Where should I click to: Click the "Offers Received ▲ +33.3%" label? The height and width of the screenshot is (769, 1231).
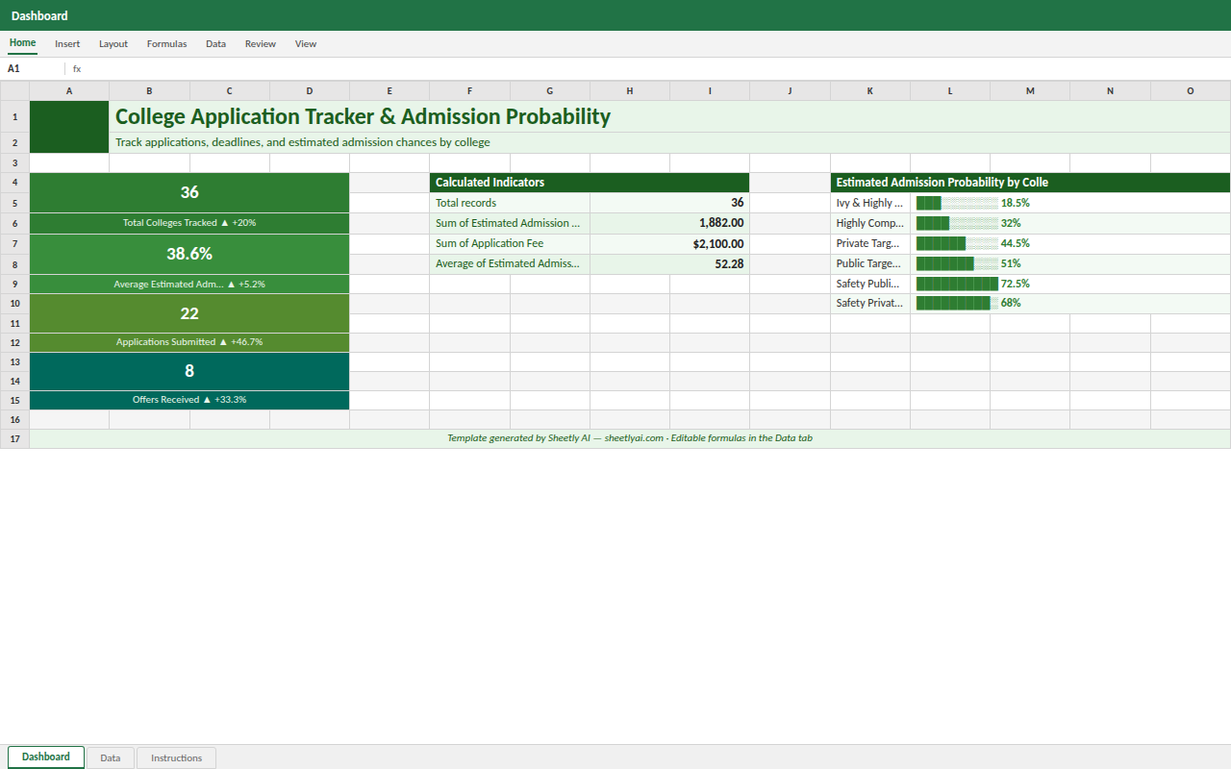[189, 400]
